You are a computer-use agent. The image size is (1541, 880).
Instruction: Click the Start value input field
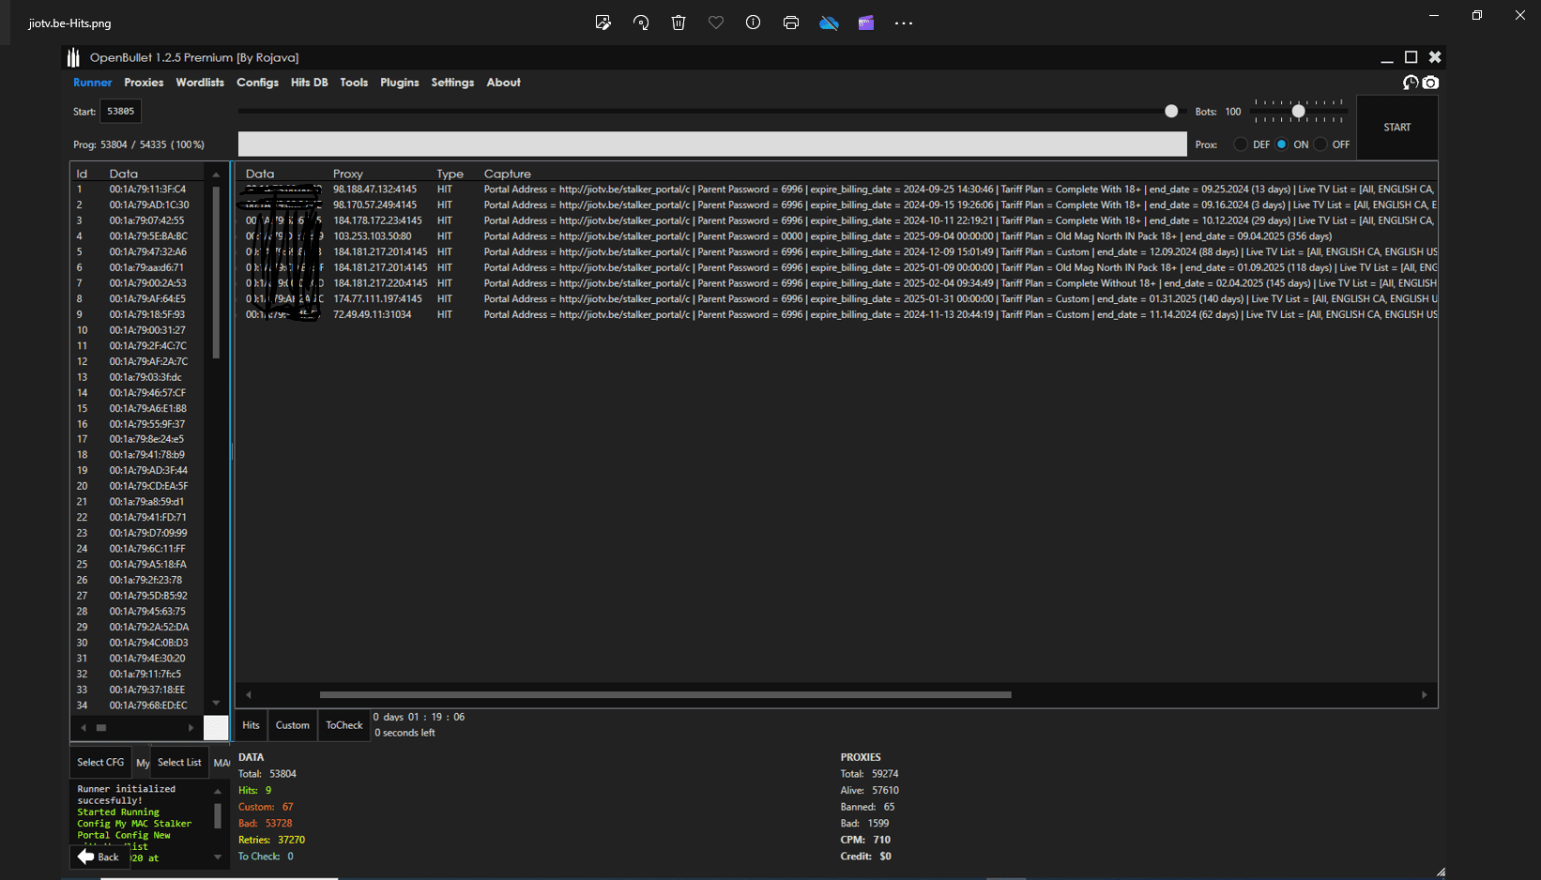click(121, 111)
